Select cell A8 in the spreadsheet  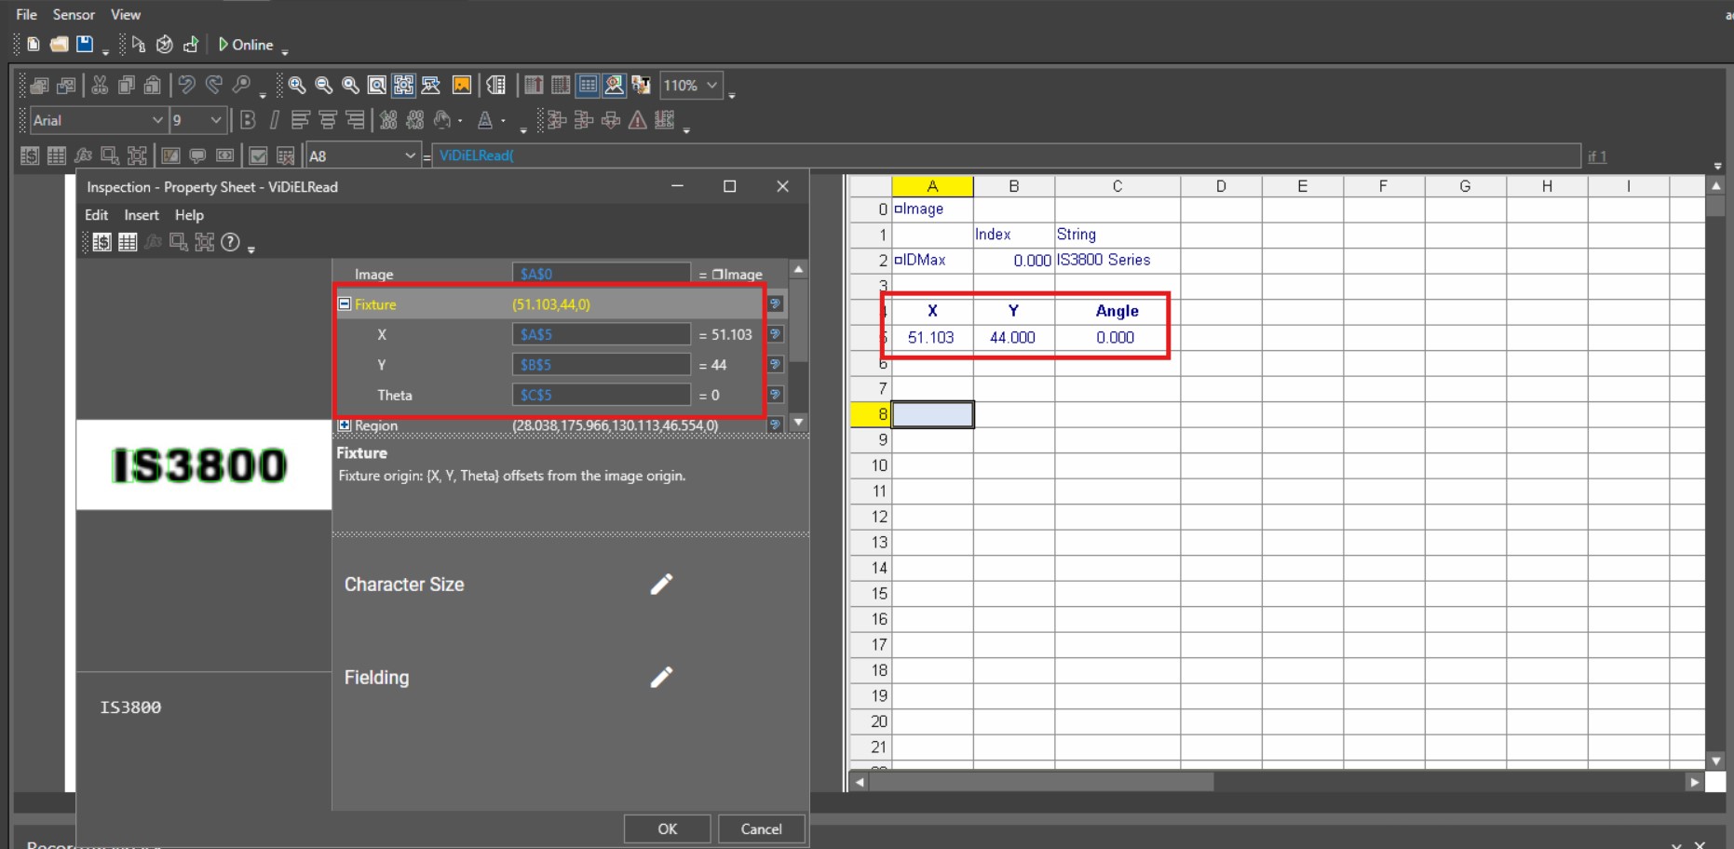click(x=932, y=414)
